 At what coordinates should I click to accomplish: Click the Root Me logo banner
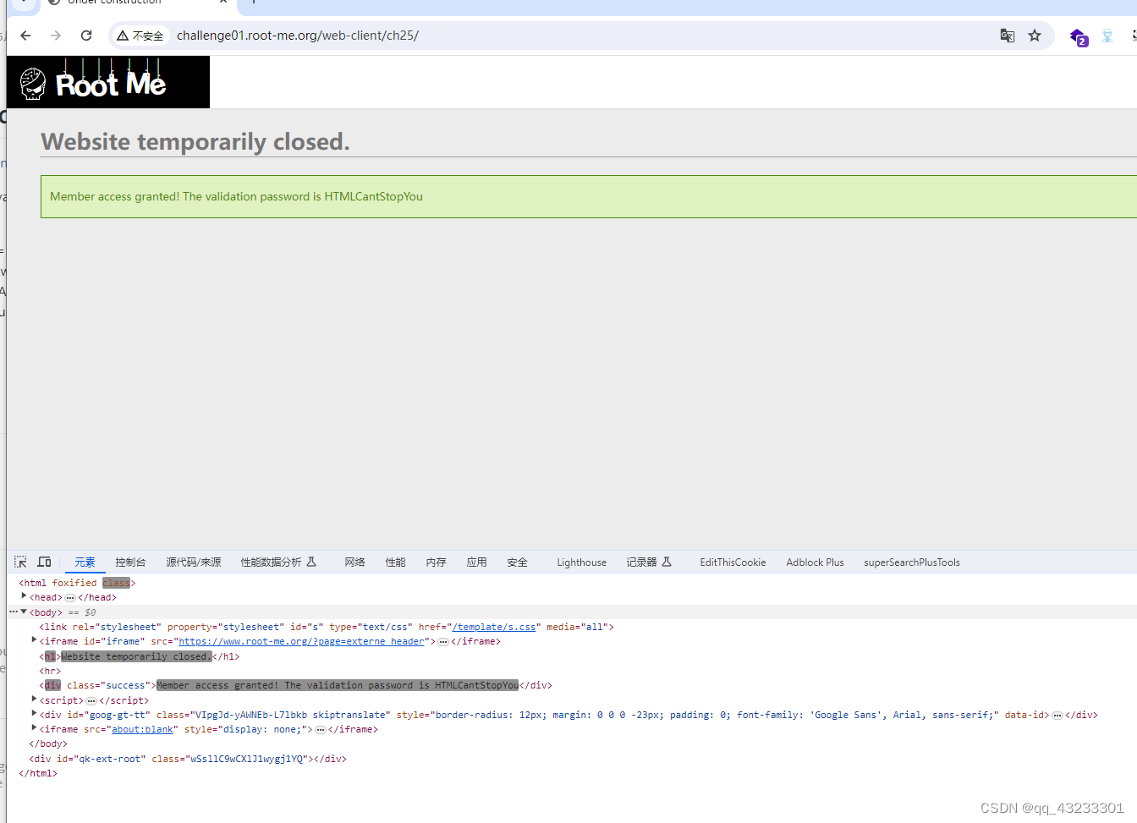click(x=107, y=82)
